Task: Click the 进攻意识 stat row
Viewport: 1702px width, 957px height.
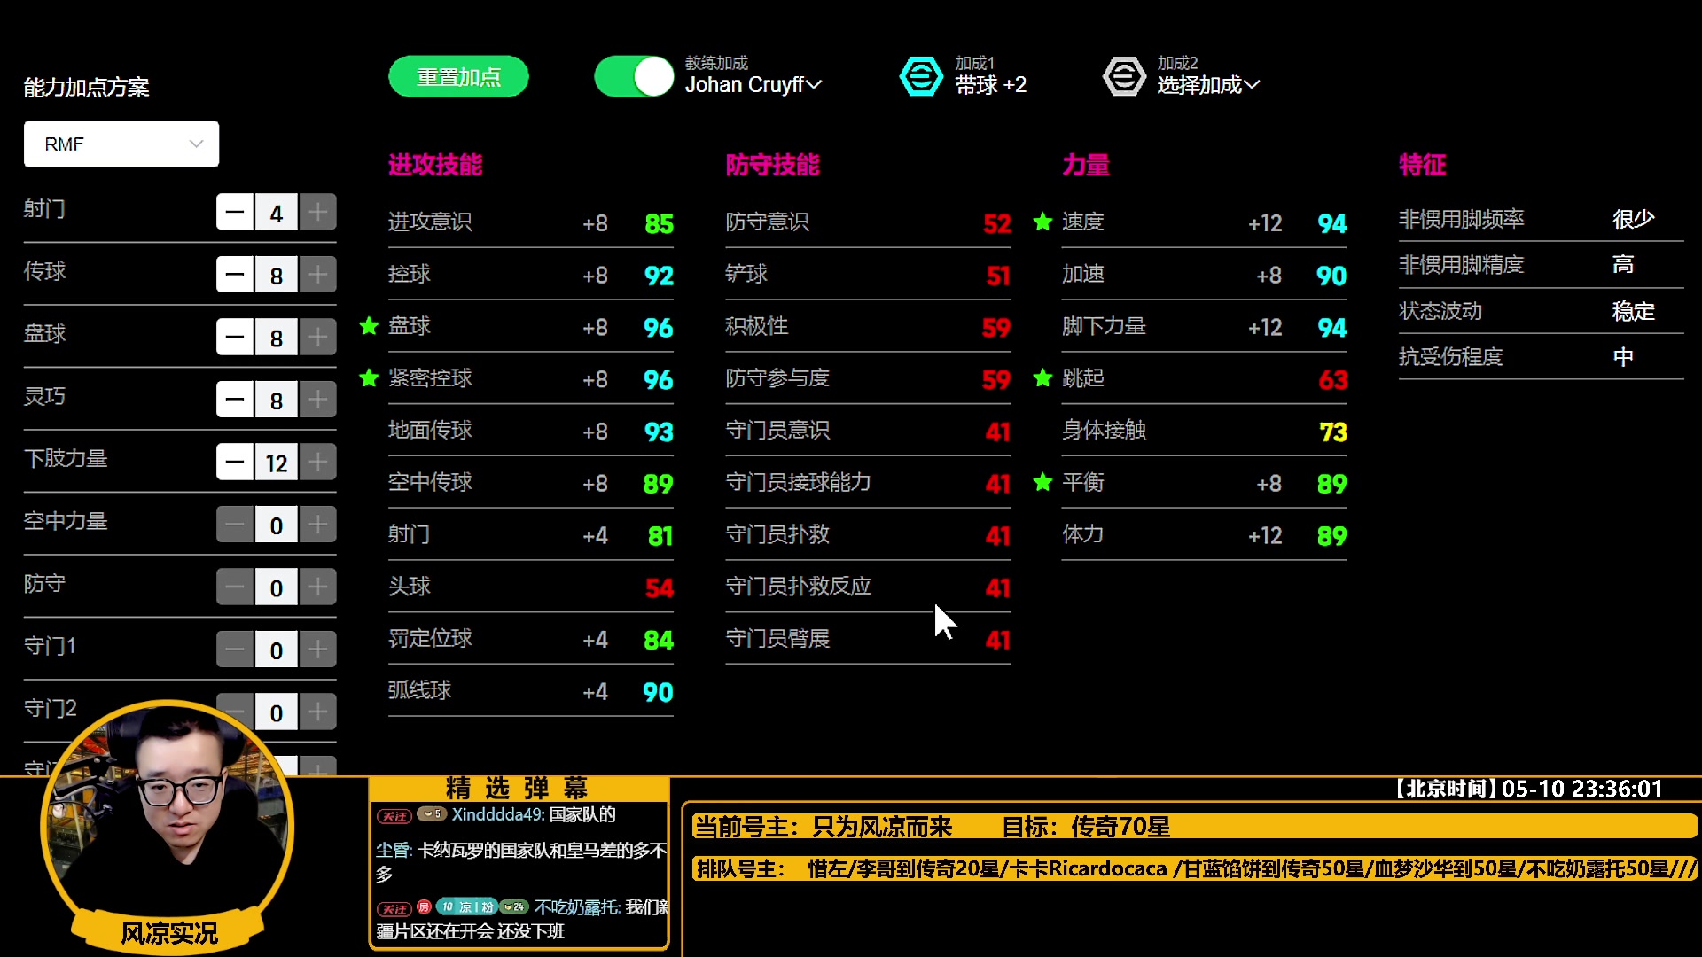Action: [x=530, y=222]
